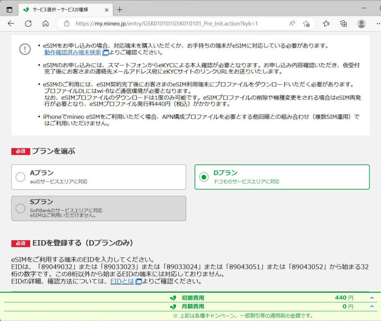Add this page to favorites
The width and height of the screenshot is (381, 321).
tap(306, 23)
